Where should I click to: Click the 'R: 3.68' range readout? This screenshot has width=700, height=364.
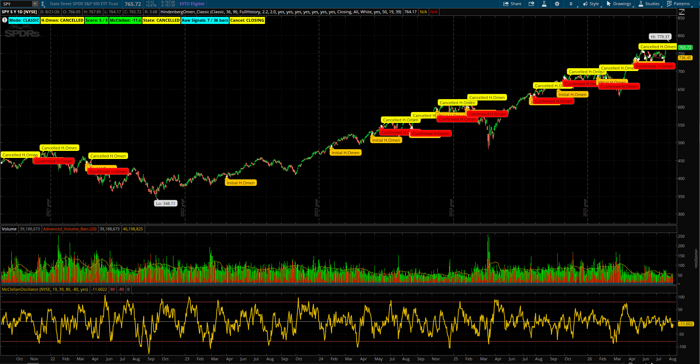151,12
